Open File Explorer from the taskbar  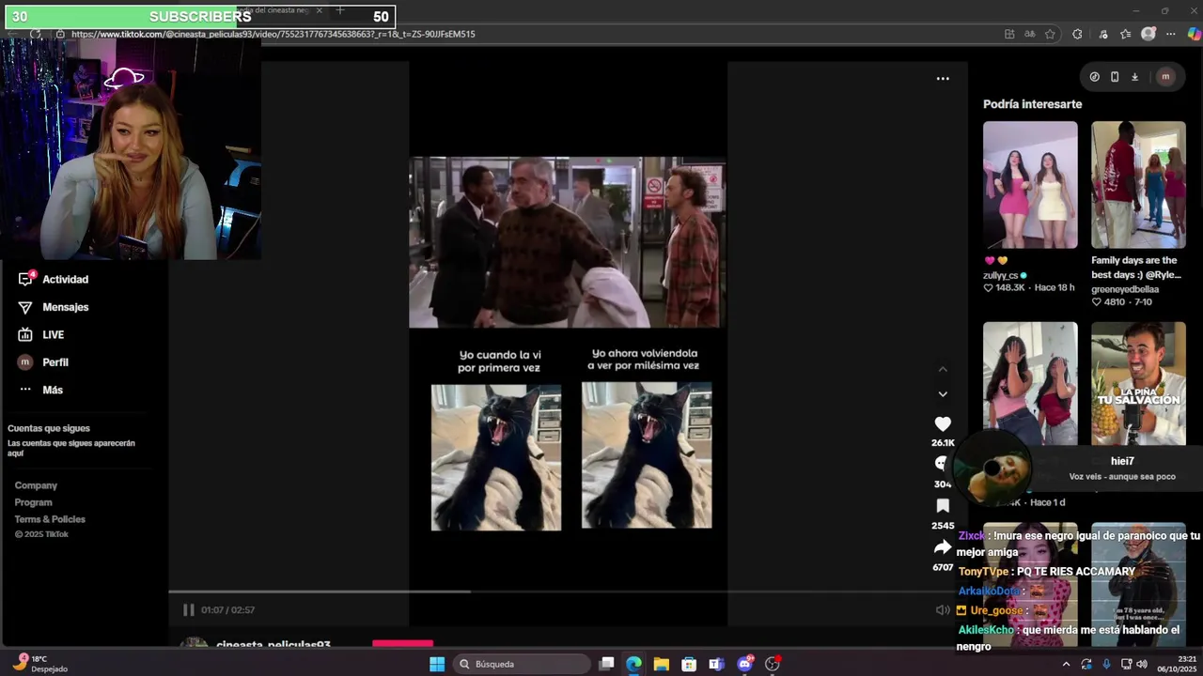coord(662,664)
